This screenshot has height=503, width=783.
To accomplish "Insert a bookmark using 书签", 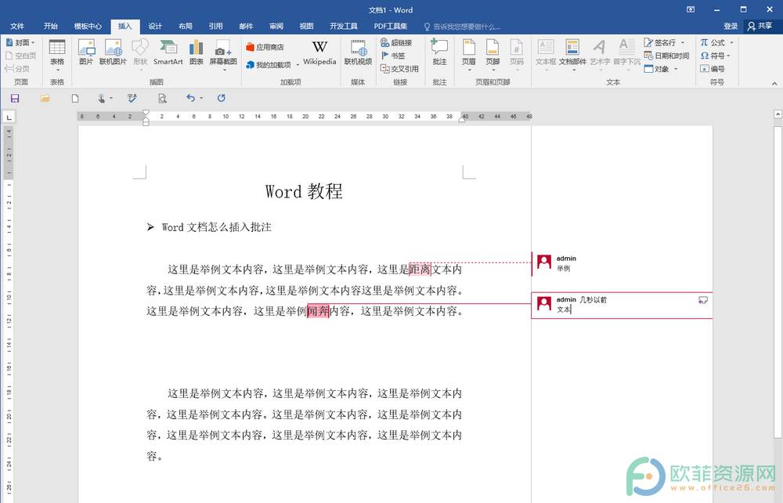I will pos(393,56).
